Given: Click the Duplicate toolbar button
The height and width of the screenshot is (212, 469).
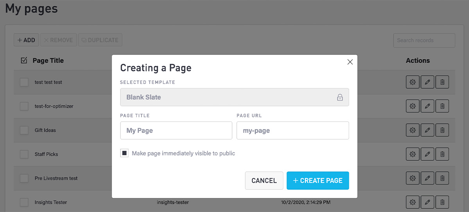Looking at the screenshot, I should tap(100, 40).
